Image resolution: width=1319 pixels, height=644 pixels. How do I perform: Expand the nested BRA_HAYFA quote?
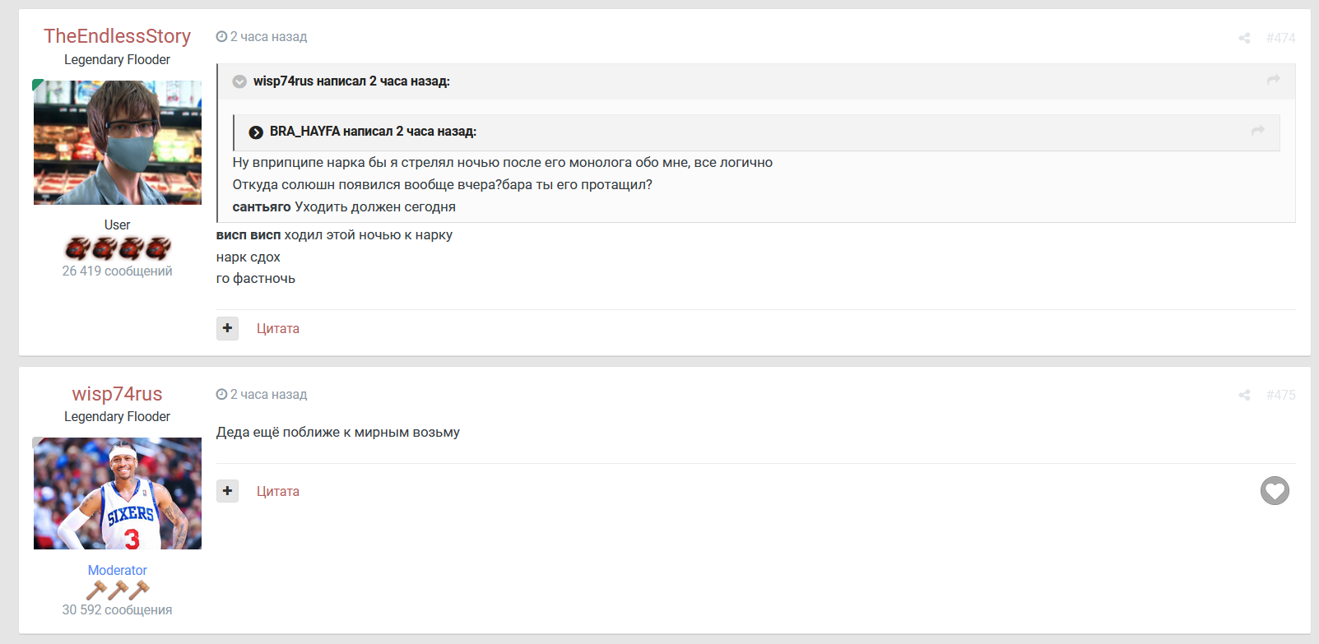[256, 132]
